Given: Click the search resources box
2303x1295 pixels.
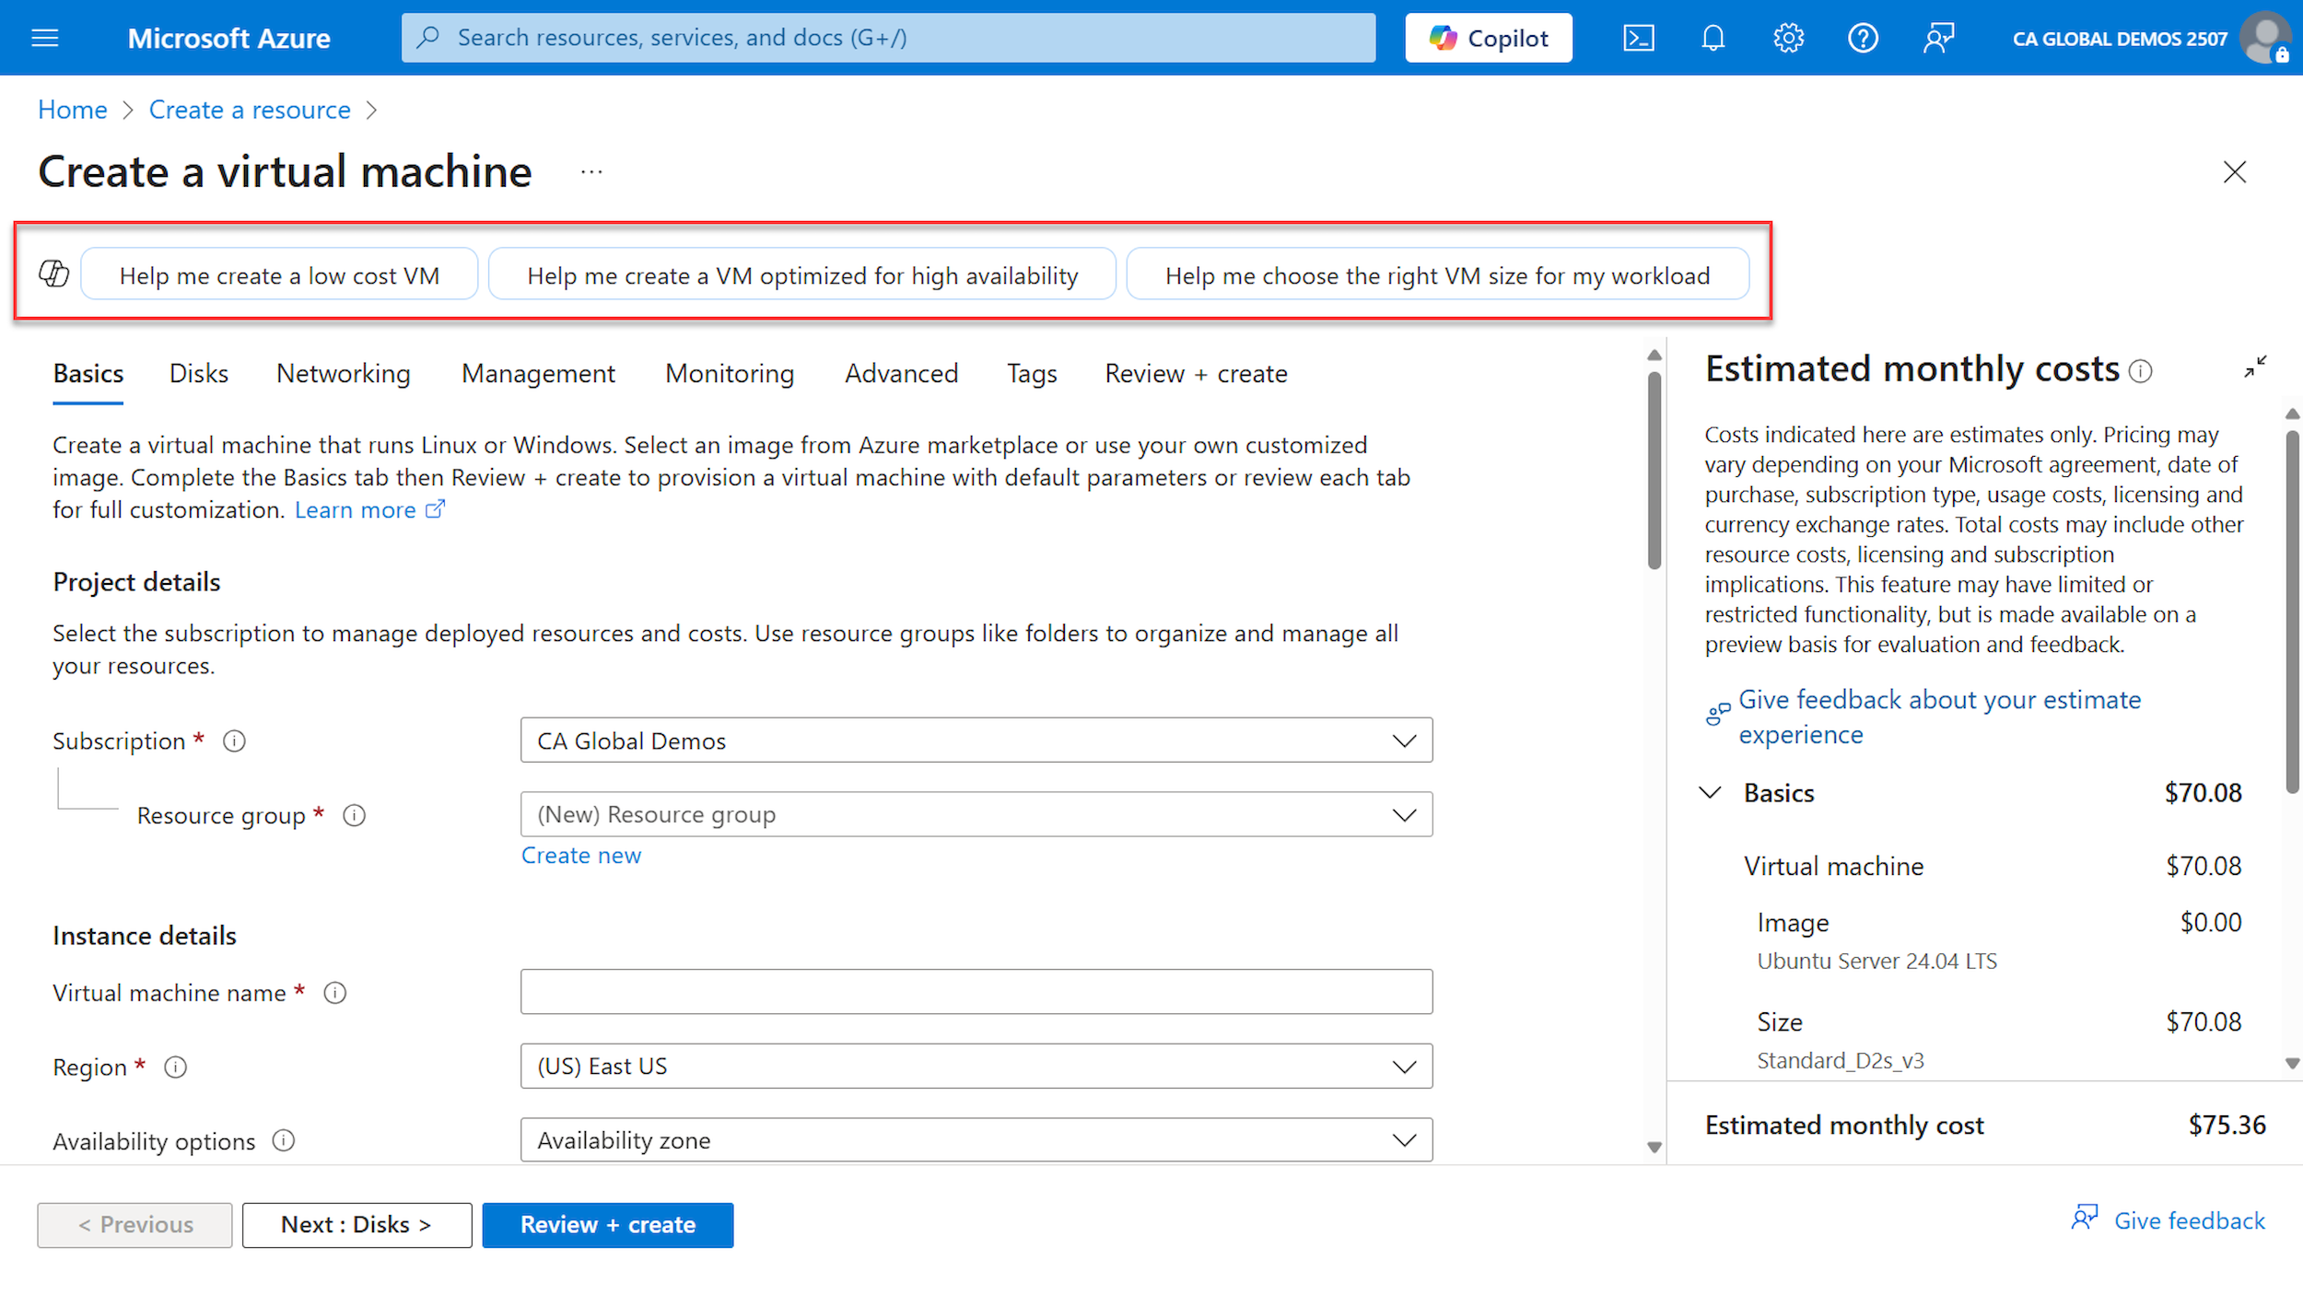Looking at the screenshot, I should [x=888, y=38].
